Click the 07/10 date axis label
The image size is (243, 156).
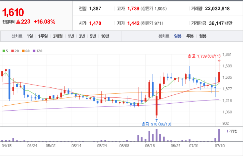220,146
